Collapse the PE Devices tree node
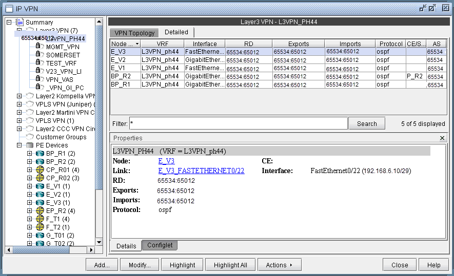Screen dimensions: 454x276 (19, 145)
